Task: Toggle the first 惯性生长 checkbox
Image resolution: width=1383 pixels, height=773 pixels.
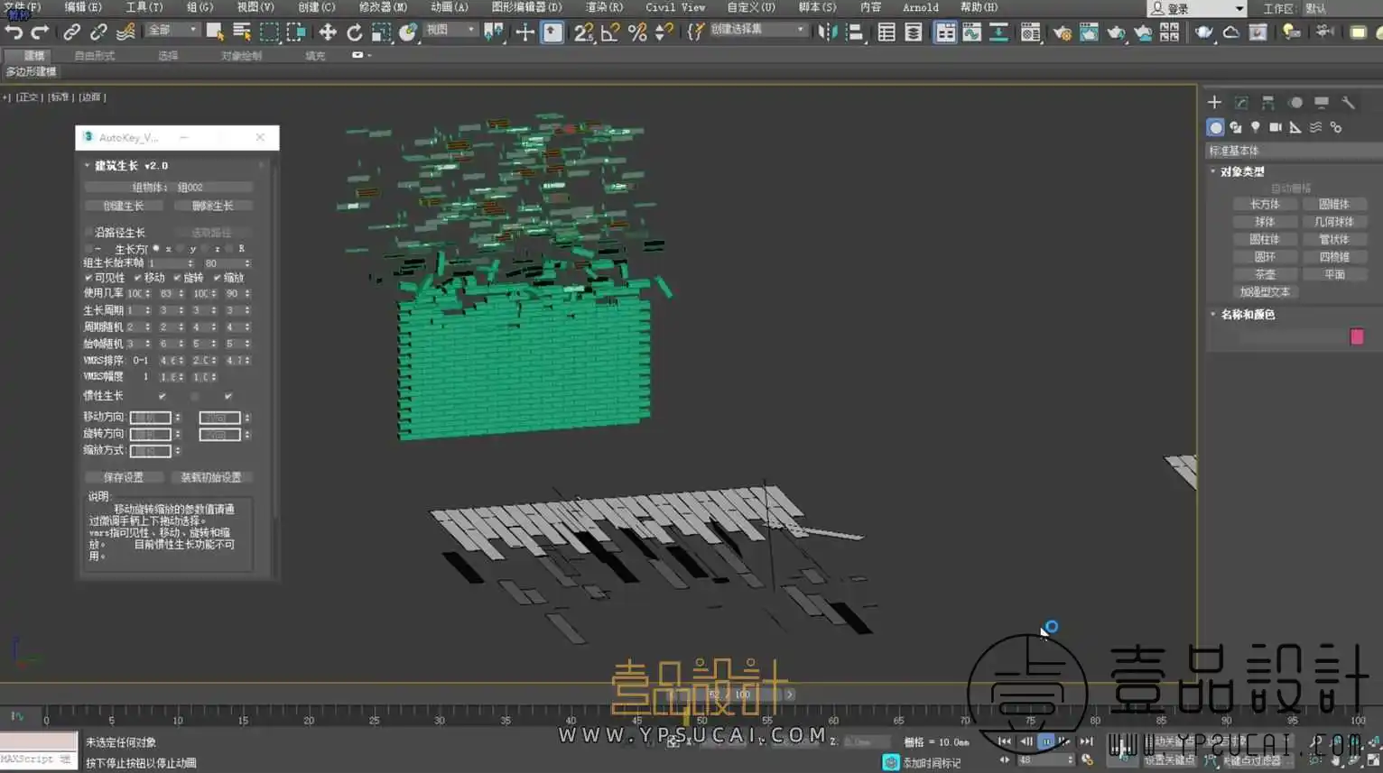Action: coord(162,396)
